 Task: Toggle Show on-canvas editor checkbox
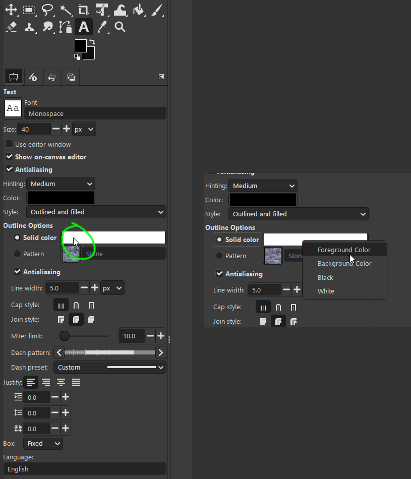click(x=9, y=157)
